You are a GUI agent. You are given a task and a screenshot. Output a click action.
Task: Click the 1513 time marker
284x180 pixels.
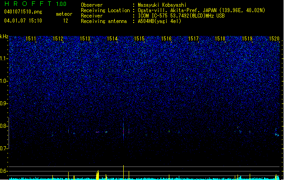click(x=85, y=39)
